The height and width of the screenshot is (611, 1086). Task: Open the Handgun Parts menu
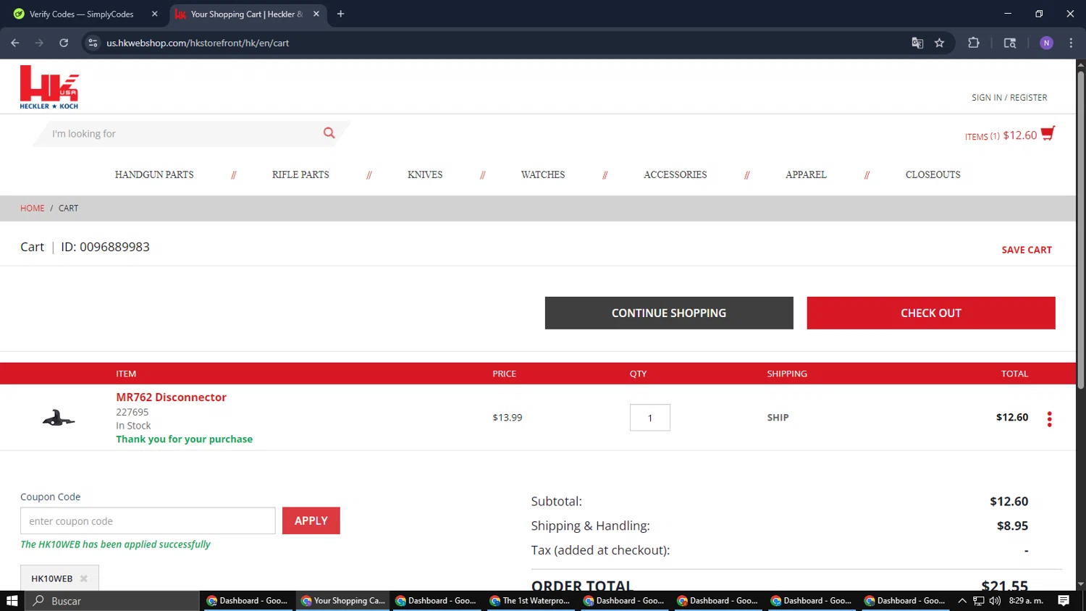(154, 174)
